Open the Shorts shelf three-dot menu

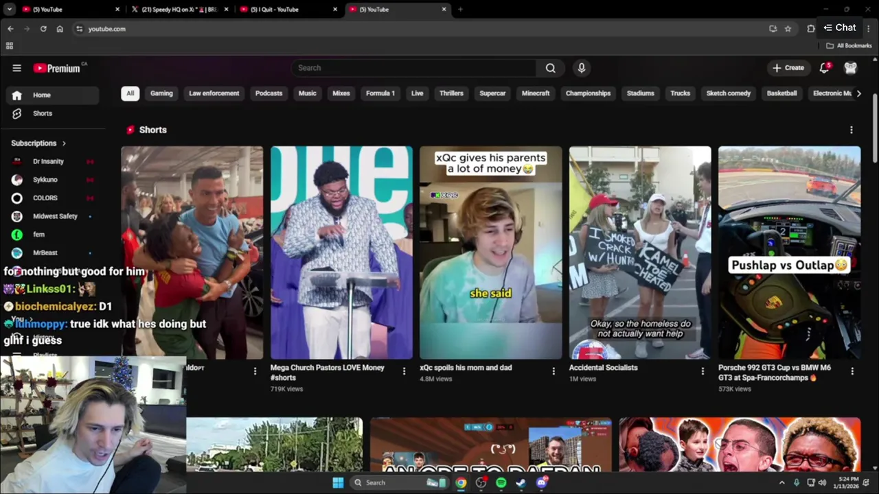click(852, 130)
